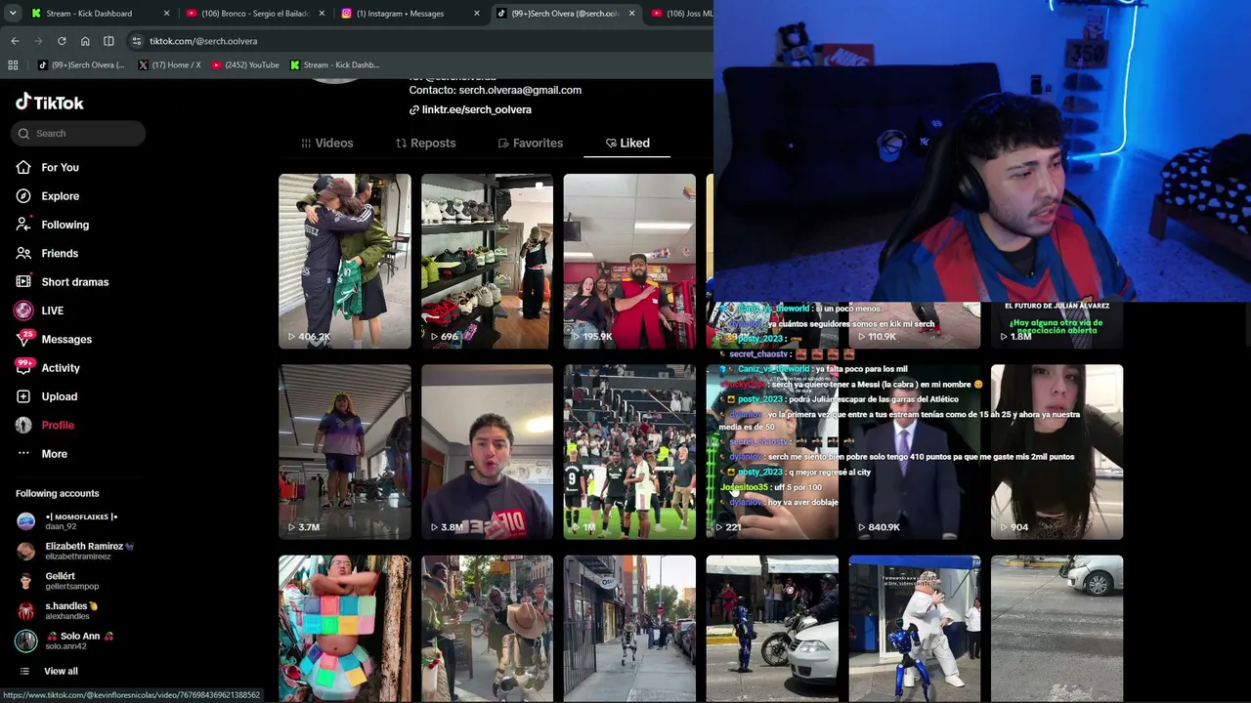Click the browser forward arrow
Viewport: 1251px width, 703px height.
[38, 41]
